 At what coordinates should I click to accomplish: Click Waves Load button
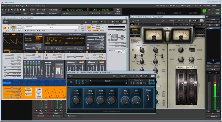coord(193,24)
